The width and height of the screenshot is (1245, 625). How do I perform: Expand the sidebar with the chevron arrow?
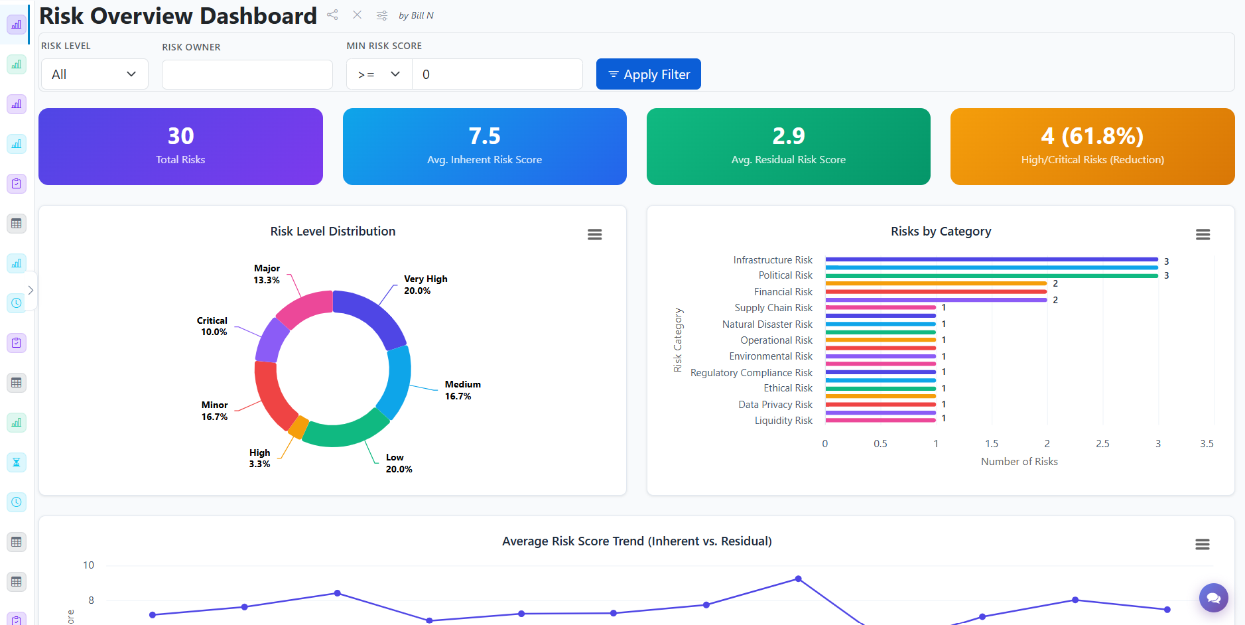[31, 290]
